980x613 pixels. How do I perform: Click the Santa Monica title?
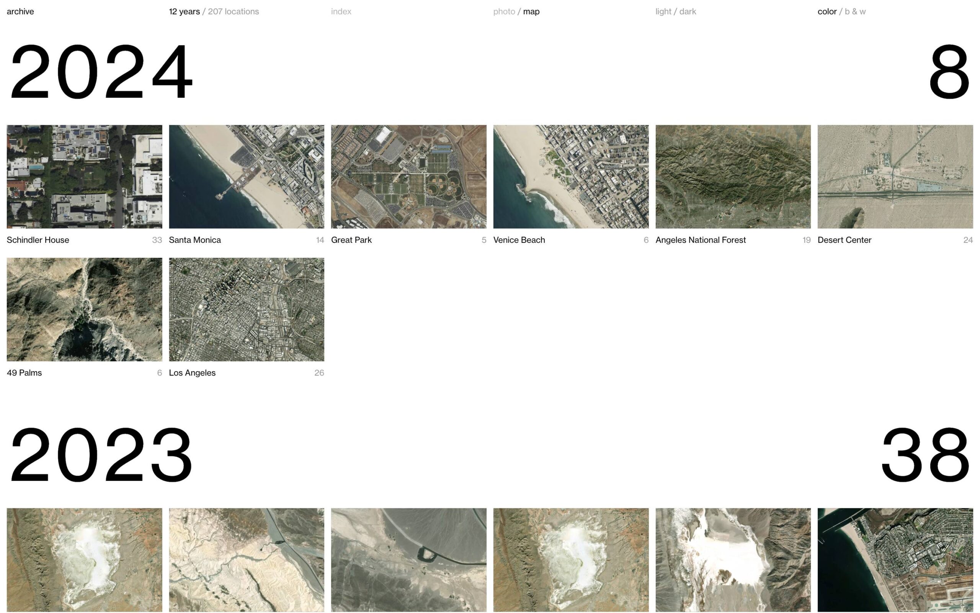(195, 240)
